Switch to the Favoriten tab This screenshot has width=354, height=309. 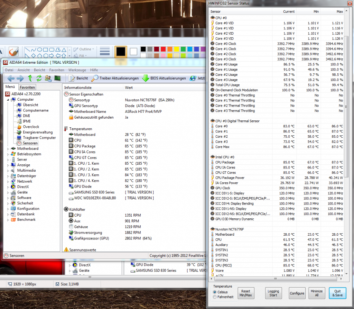coord(27,88)
